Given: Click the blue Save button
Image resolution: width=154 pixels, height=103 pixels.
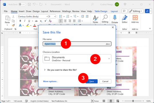Looking at the screenshot, I should (x=92, y=81).
